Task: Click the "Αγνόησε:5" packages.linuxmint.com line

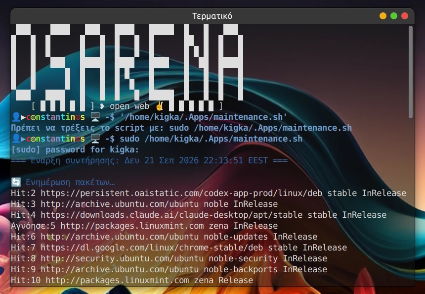Action: click(144, 226)
